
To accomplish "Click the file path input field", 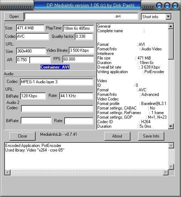I will click(x=81, y=16).
